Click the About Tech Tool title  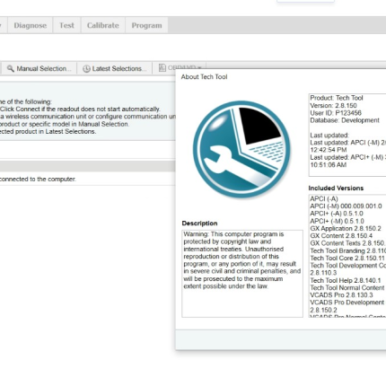click(x=204, y=77)
